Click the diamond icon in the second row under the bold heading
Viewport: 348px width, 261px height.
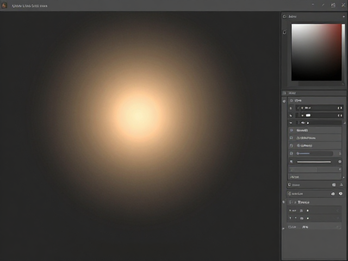[x=308, y=218]
